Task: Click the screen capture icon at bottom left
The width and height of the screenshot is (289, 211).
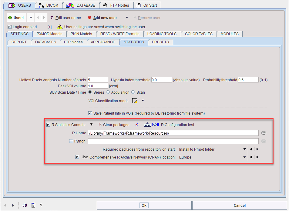Action: tap(25, 205)
